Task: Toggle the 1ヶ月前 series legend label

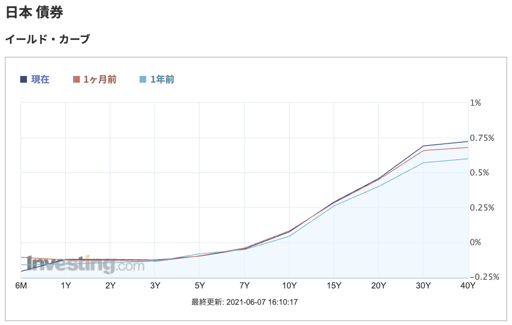Action: pyautogui.click(x=100, y=79)
